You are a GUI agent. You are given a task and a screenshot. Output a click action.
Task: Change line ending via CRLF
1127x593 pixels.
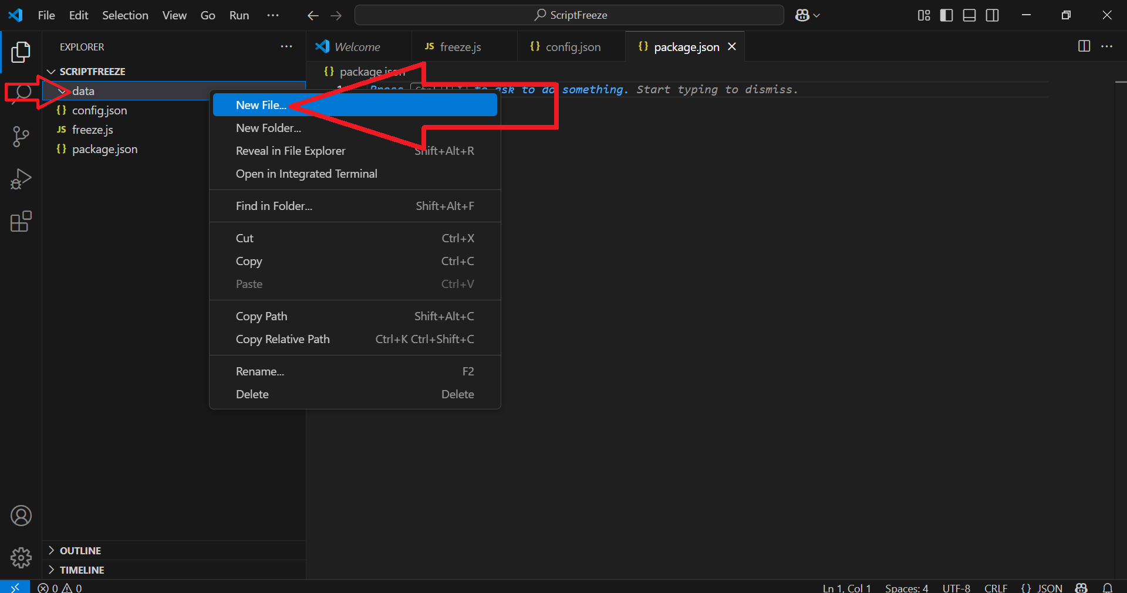[996, 588]
